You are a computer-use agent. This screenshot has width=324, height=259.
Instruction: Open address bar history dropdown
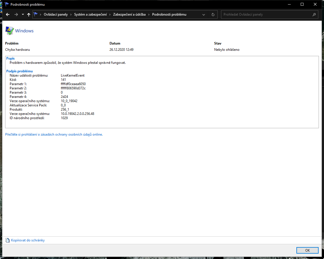(x=204, y=15)
